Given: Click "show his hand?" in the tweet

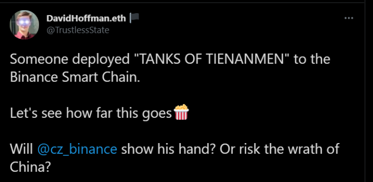Looking at the screenshot, I should point(168,149).
